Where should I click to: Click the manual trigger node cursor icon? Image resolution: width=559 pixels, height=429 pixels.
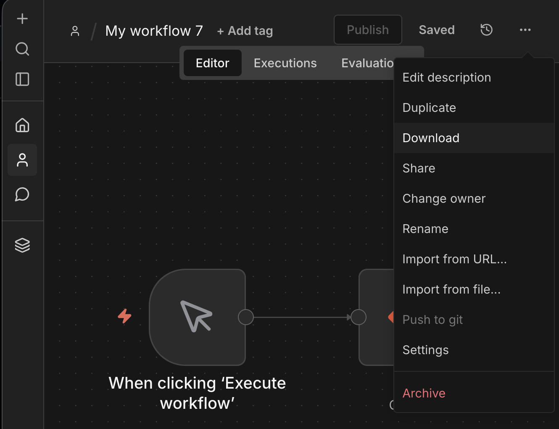pyautogui.click(x=197, y=317)
